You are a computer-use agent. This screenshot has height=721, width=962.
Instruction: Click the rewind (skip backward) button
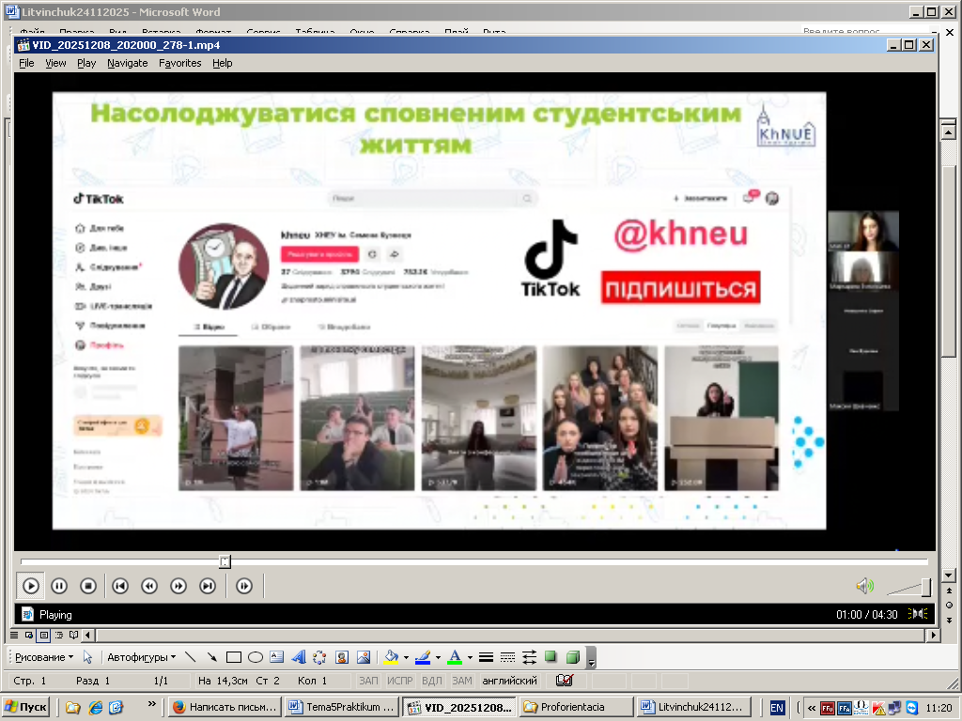coord(149,586)
